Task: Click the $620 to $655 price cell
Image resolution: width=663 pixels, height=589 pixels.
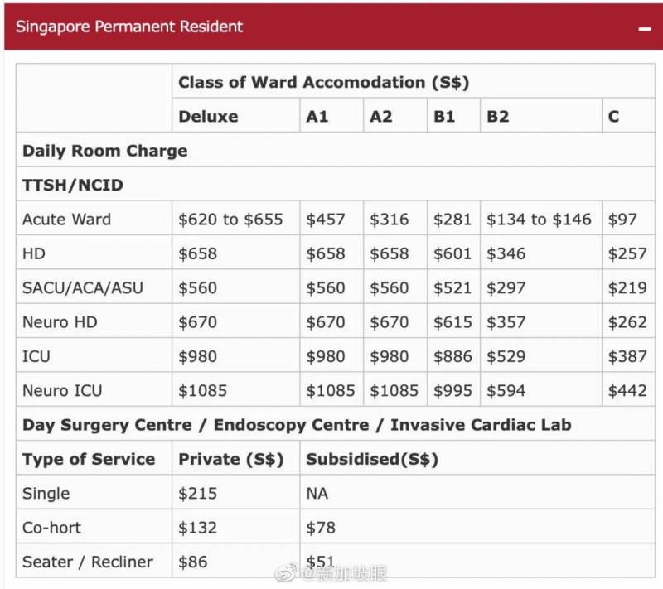Action: tap(230, 220)
